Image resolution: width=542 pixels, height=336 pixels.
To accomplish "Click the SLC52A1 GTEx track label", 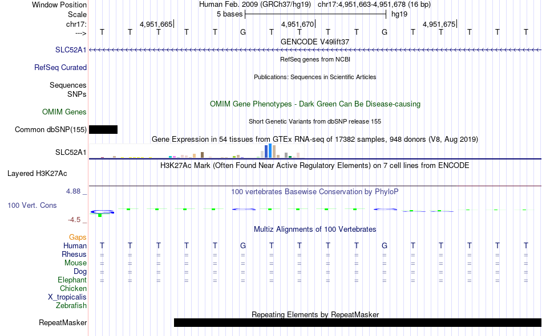I will [x=71, y=152].
